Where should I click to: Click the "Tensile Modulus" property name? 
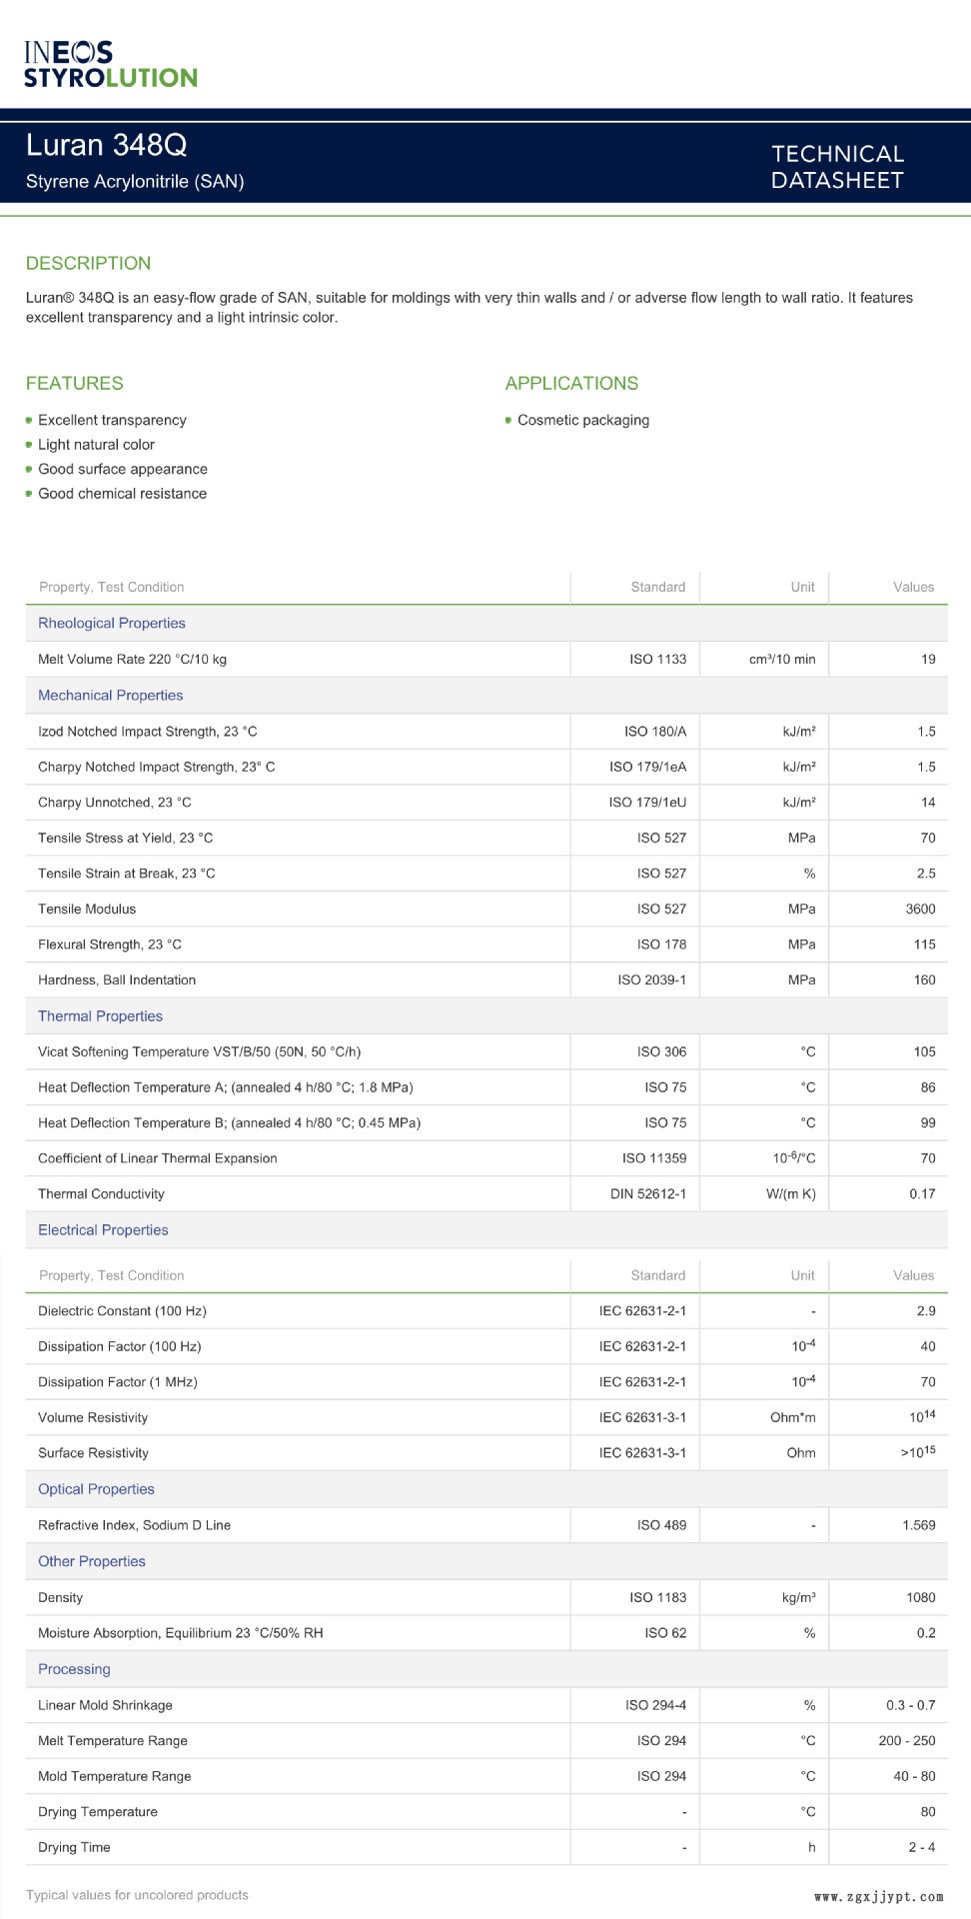[x=87, y=909]
